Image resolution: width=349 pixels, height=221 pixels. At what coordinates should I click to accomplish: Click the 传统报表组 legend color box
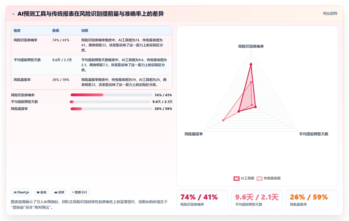259,178
